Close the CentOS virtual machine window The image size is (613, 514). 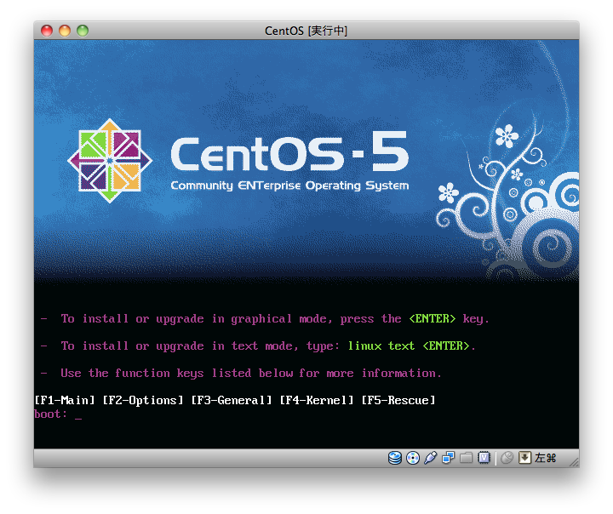[x=47, y=31]
